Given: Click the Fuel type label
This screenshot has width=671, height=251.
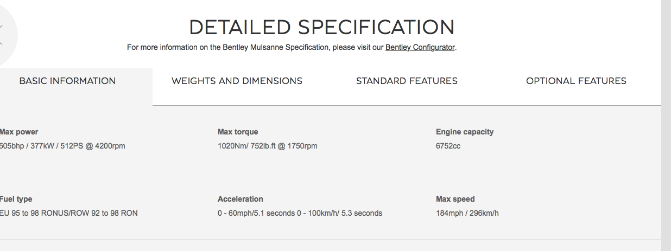Looking at the screenshot, I should 16,199.
